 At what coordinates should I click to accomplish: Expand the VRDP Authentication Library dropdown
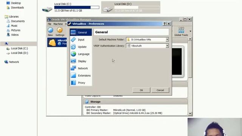click(x=167, y=46)
